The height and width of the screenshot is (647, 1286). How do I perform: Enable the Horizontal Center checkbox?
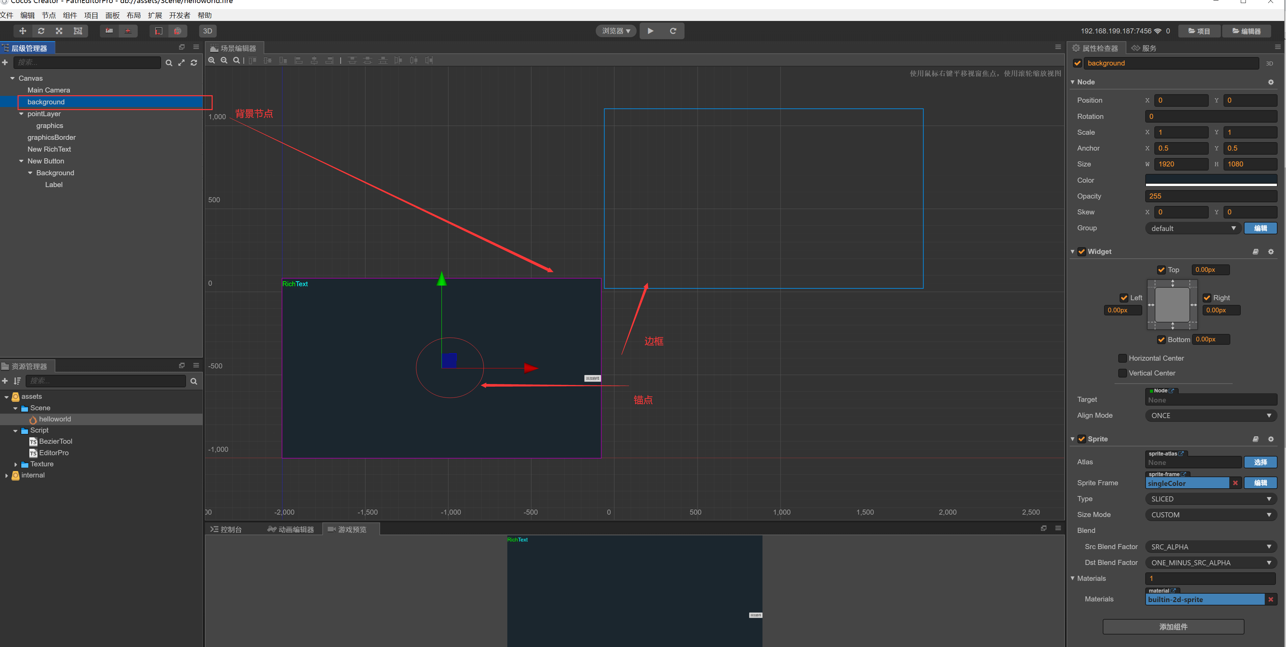pyautogui.click(x=1123, y=358)
